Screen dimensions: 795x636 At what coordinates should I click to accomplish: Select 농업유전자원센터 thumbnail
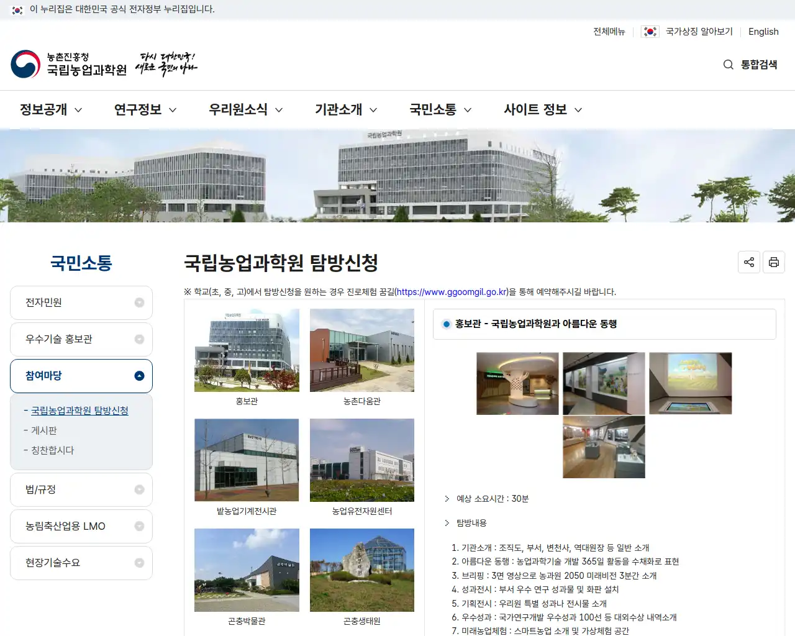pos(362,460)
